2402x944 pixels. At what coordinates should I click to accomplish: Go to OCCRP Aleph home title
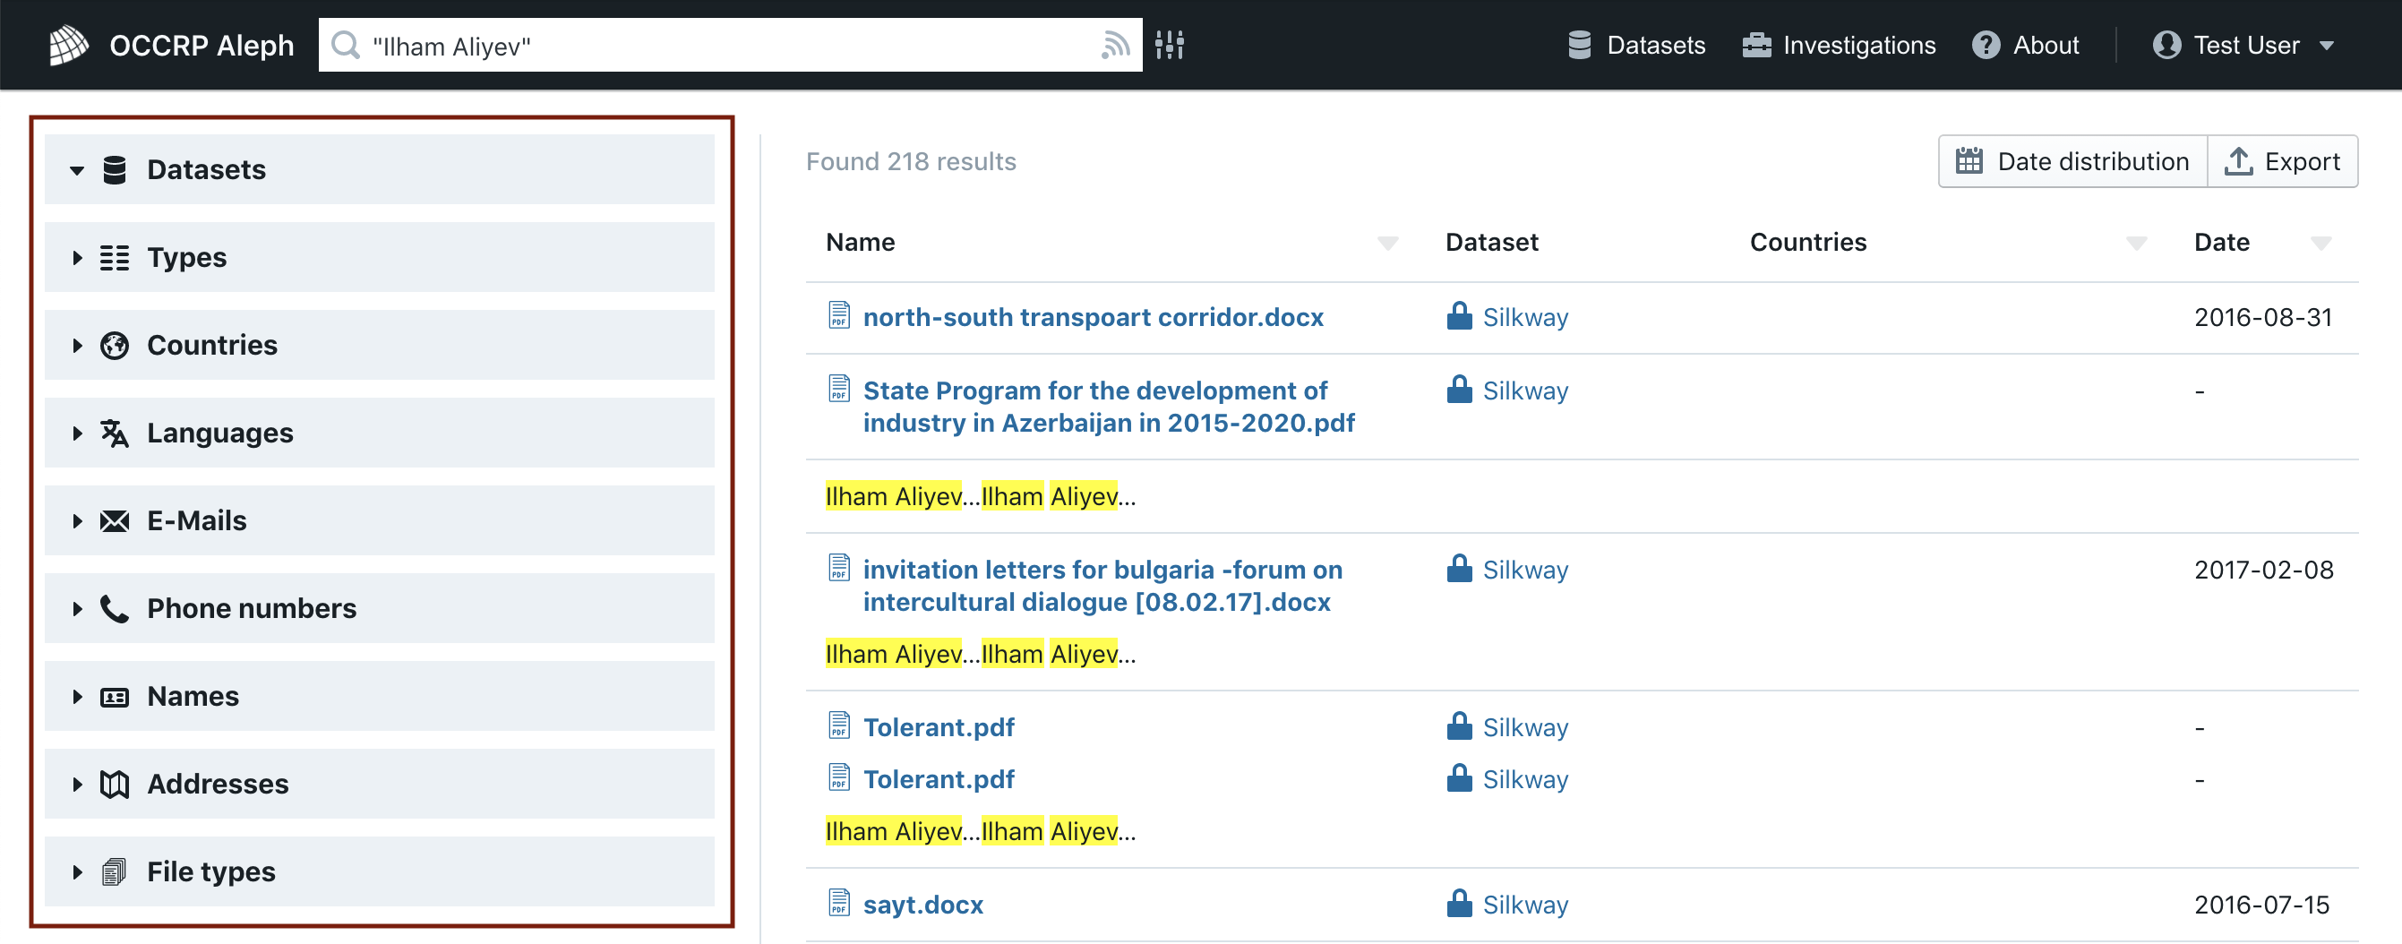click(202, 45)
